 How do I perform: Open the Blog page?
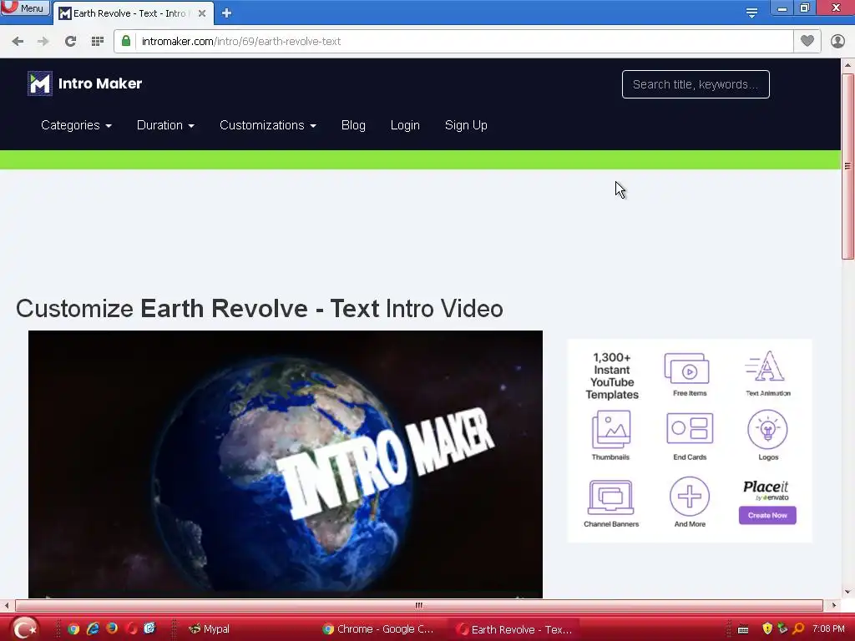pos(353,125)
